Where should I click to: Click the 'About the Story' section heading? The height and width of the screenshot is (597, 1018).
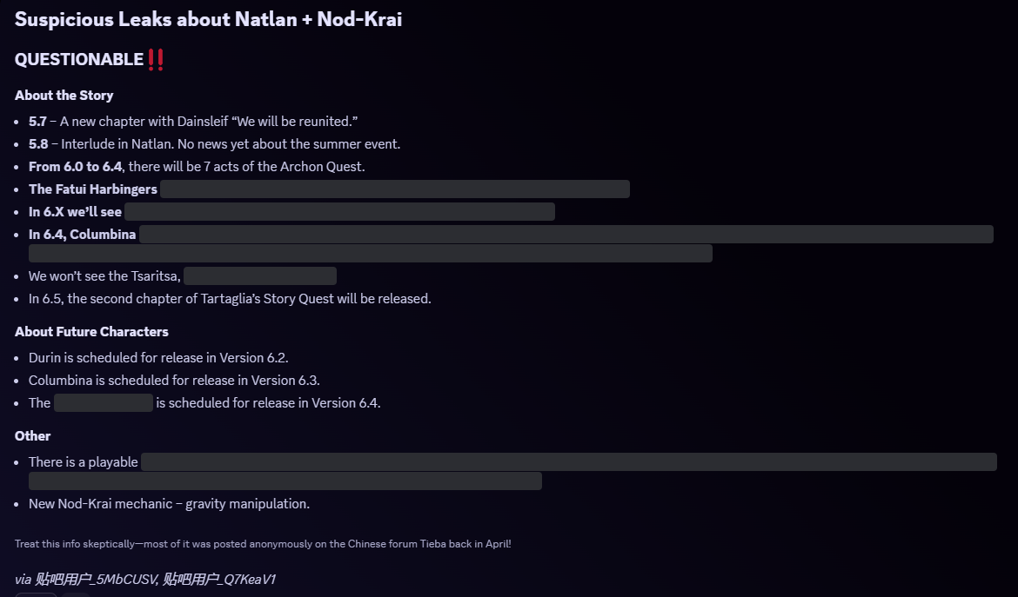tap(64, 96)
